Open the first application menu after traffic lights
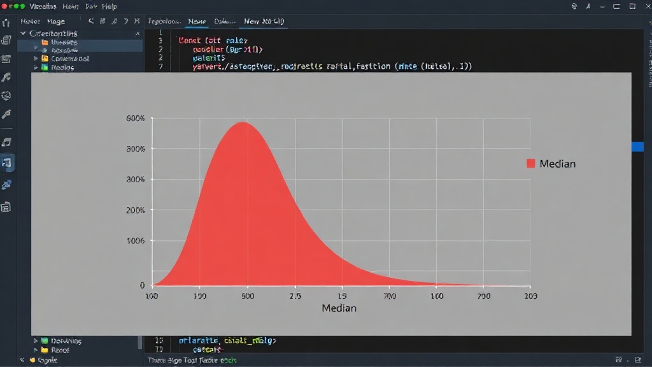The image size is (652, 367). (43, 6)
